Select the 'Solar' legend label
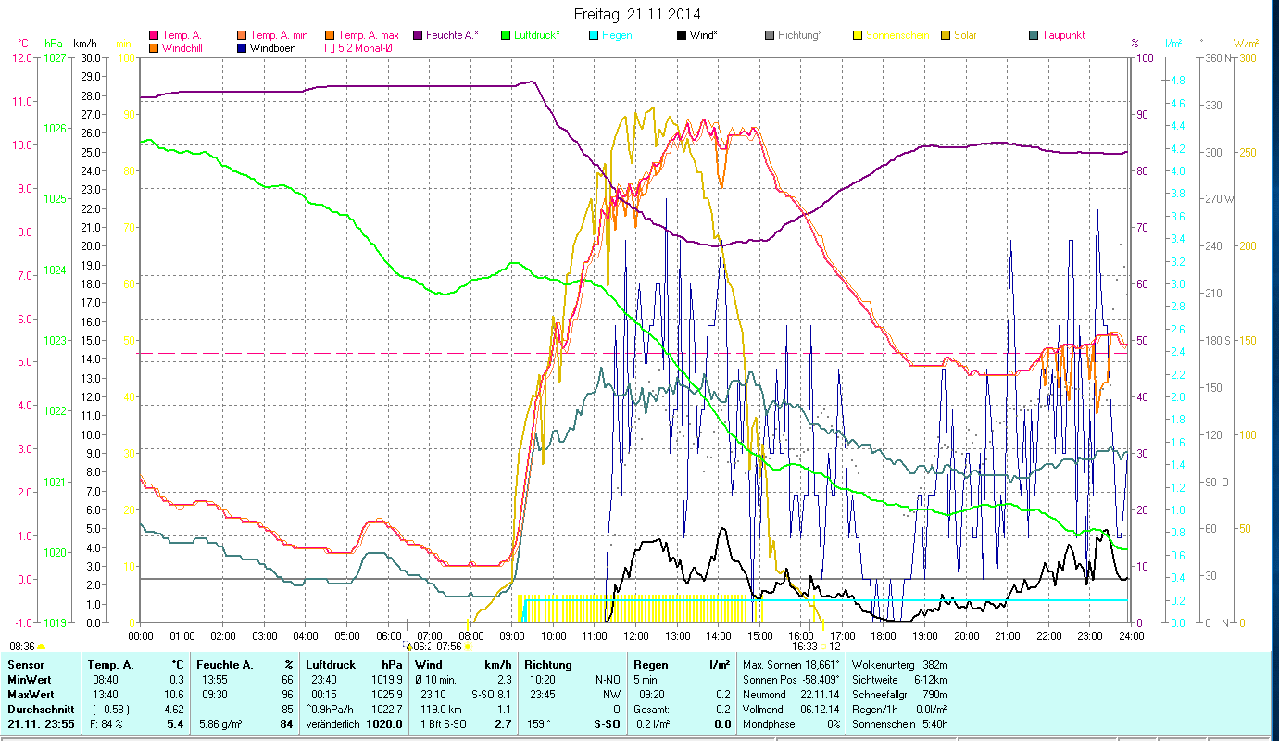This screenshot has width=1279, height=741. point(965,35)
